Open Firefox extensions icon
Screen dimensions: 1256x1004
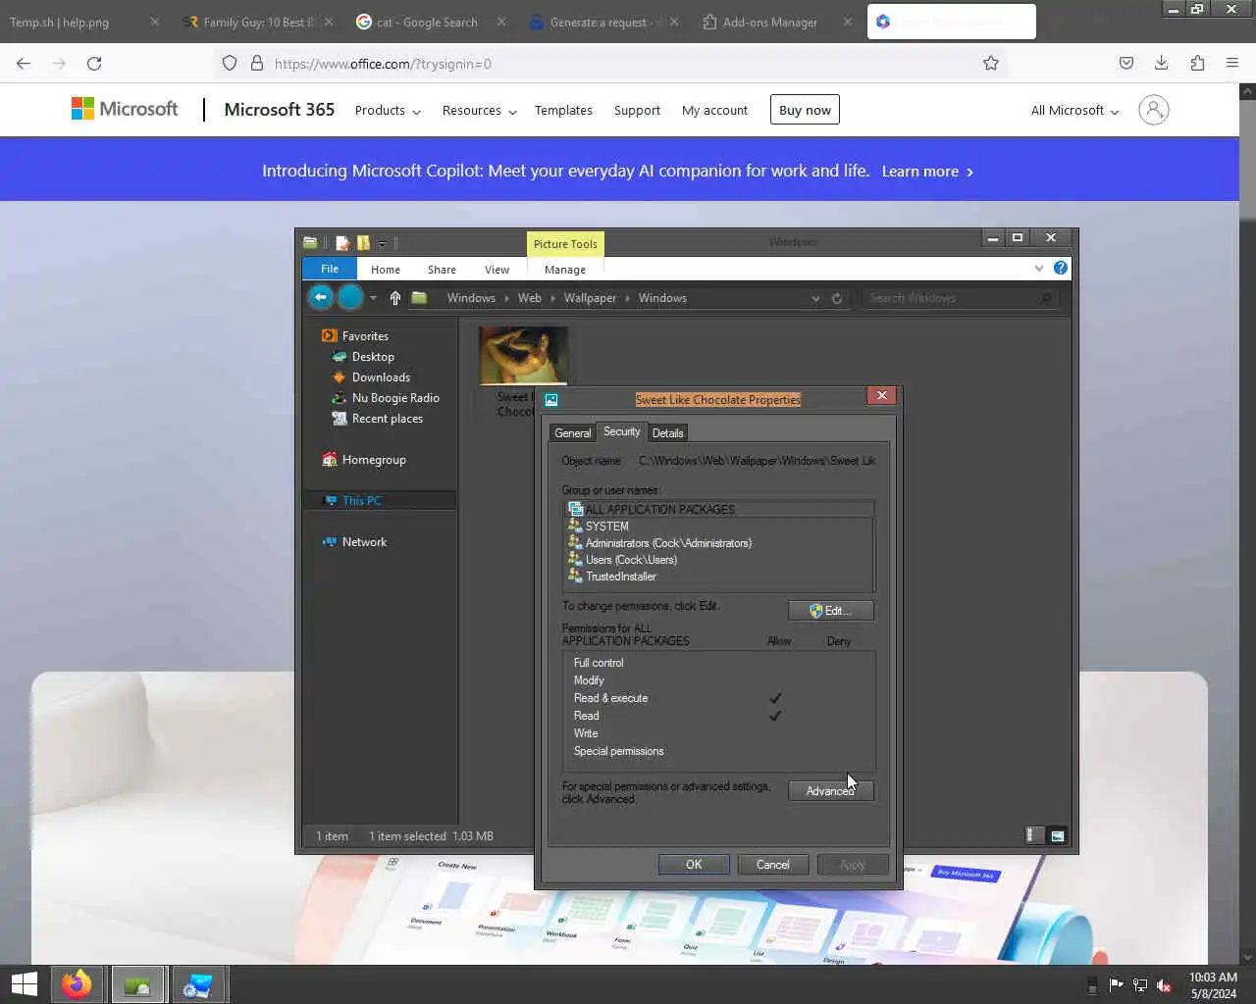point(1197,63)
